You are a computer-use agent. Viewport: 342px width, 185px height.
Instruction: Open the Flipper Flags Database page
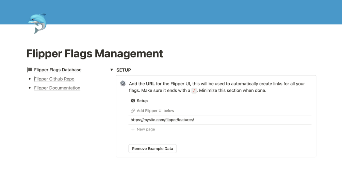point(58,70)
